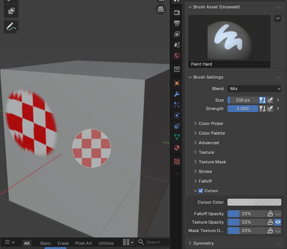This screenshot has height=249, width=287.
Task: Open the Output properties tab
Action: pos(177,23)
